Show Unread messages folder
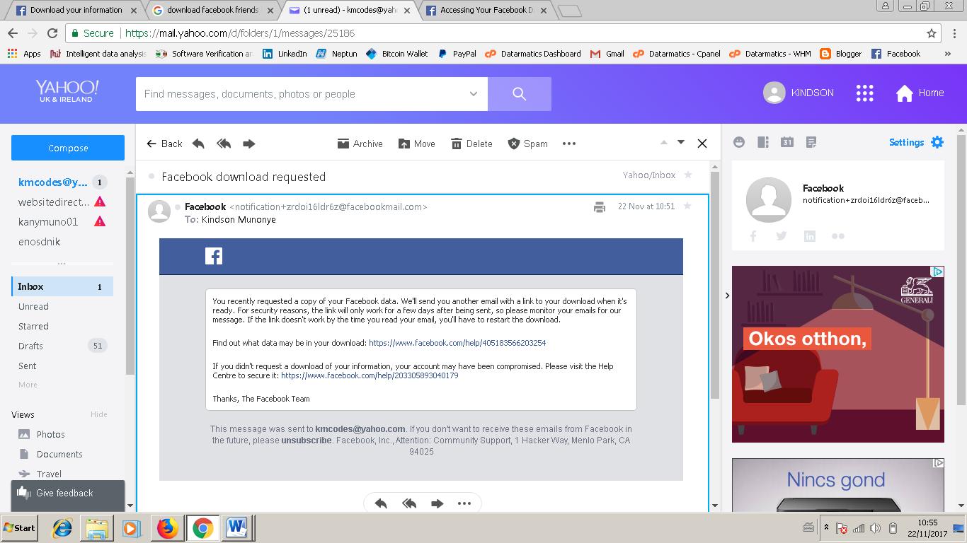Viewport: 967px width, 543px height. (x=33, y=306)
